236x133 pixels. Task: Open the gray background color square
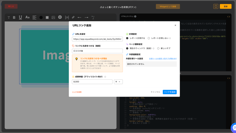[x=47, y=17]
